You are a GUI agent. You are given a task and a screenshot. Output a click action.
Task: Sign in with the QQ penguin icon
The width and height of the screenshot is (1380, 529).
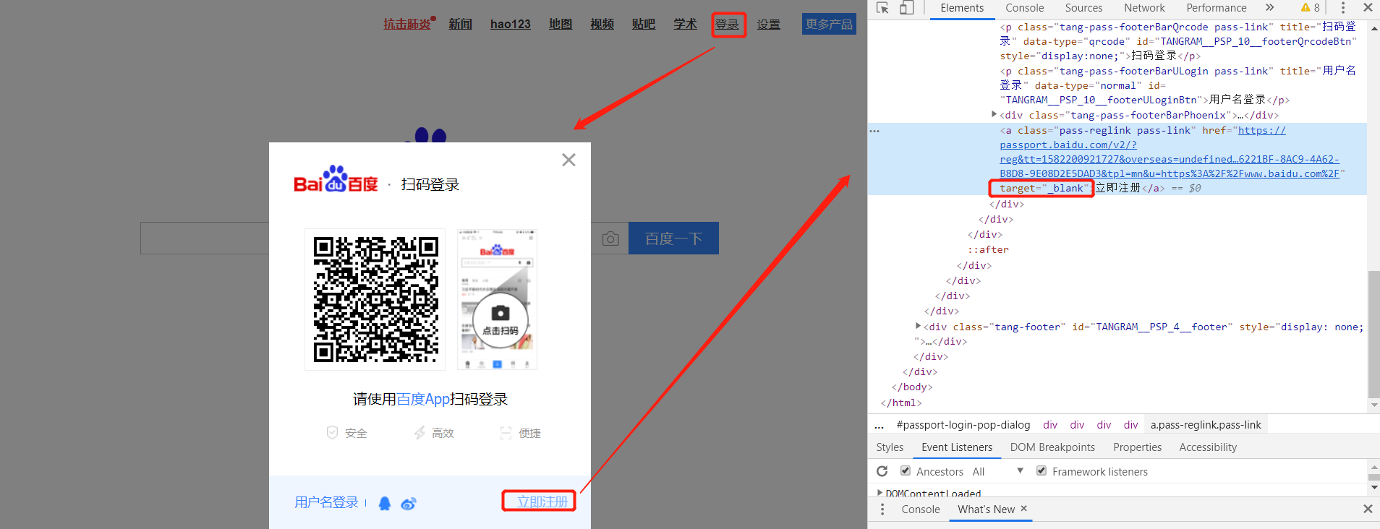pyautogui.click(x=385, y=503)
